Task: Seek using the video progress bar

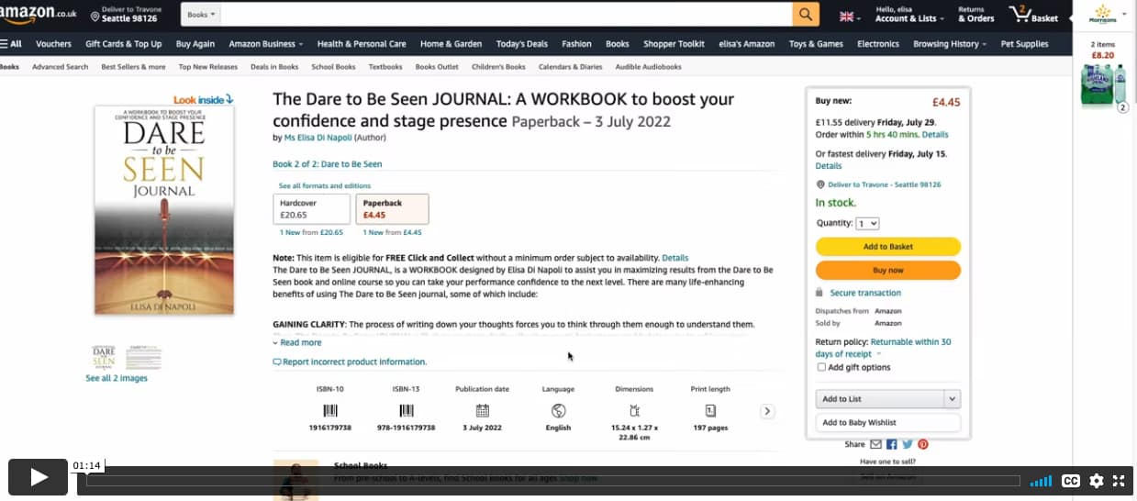Action: click(552, 481)
